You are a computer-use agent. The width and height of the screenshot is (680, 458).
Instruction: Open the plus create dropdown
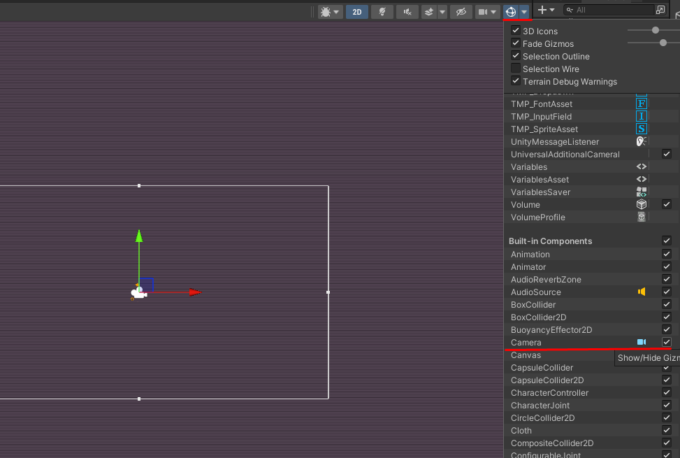coord(546,10)
